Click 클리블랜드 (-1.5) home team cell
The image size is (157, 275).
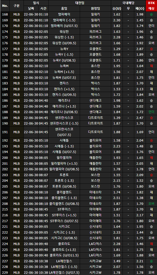click(64, 198)
